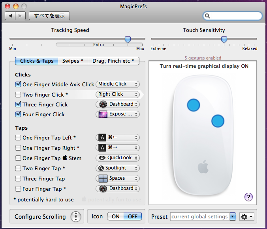Viewport: 267px width, 229px height.
Task: Click the Extra tracking speed range bar
Action: coord(99,45)
